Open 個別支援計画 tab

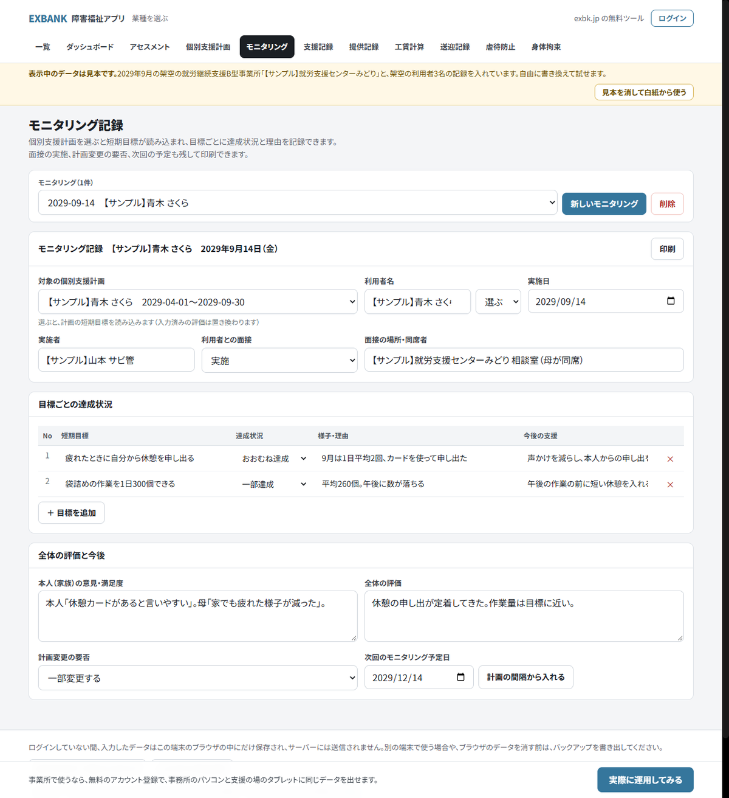[208, 47]
